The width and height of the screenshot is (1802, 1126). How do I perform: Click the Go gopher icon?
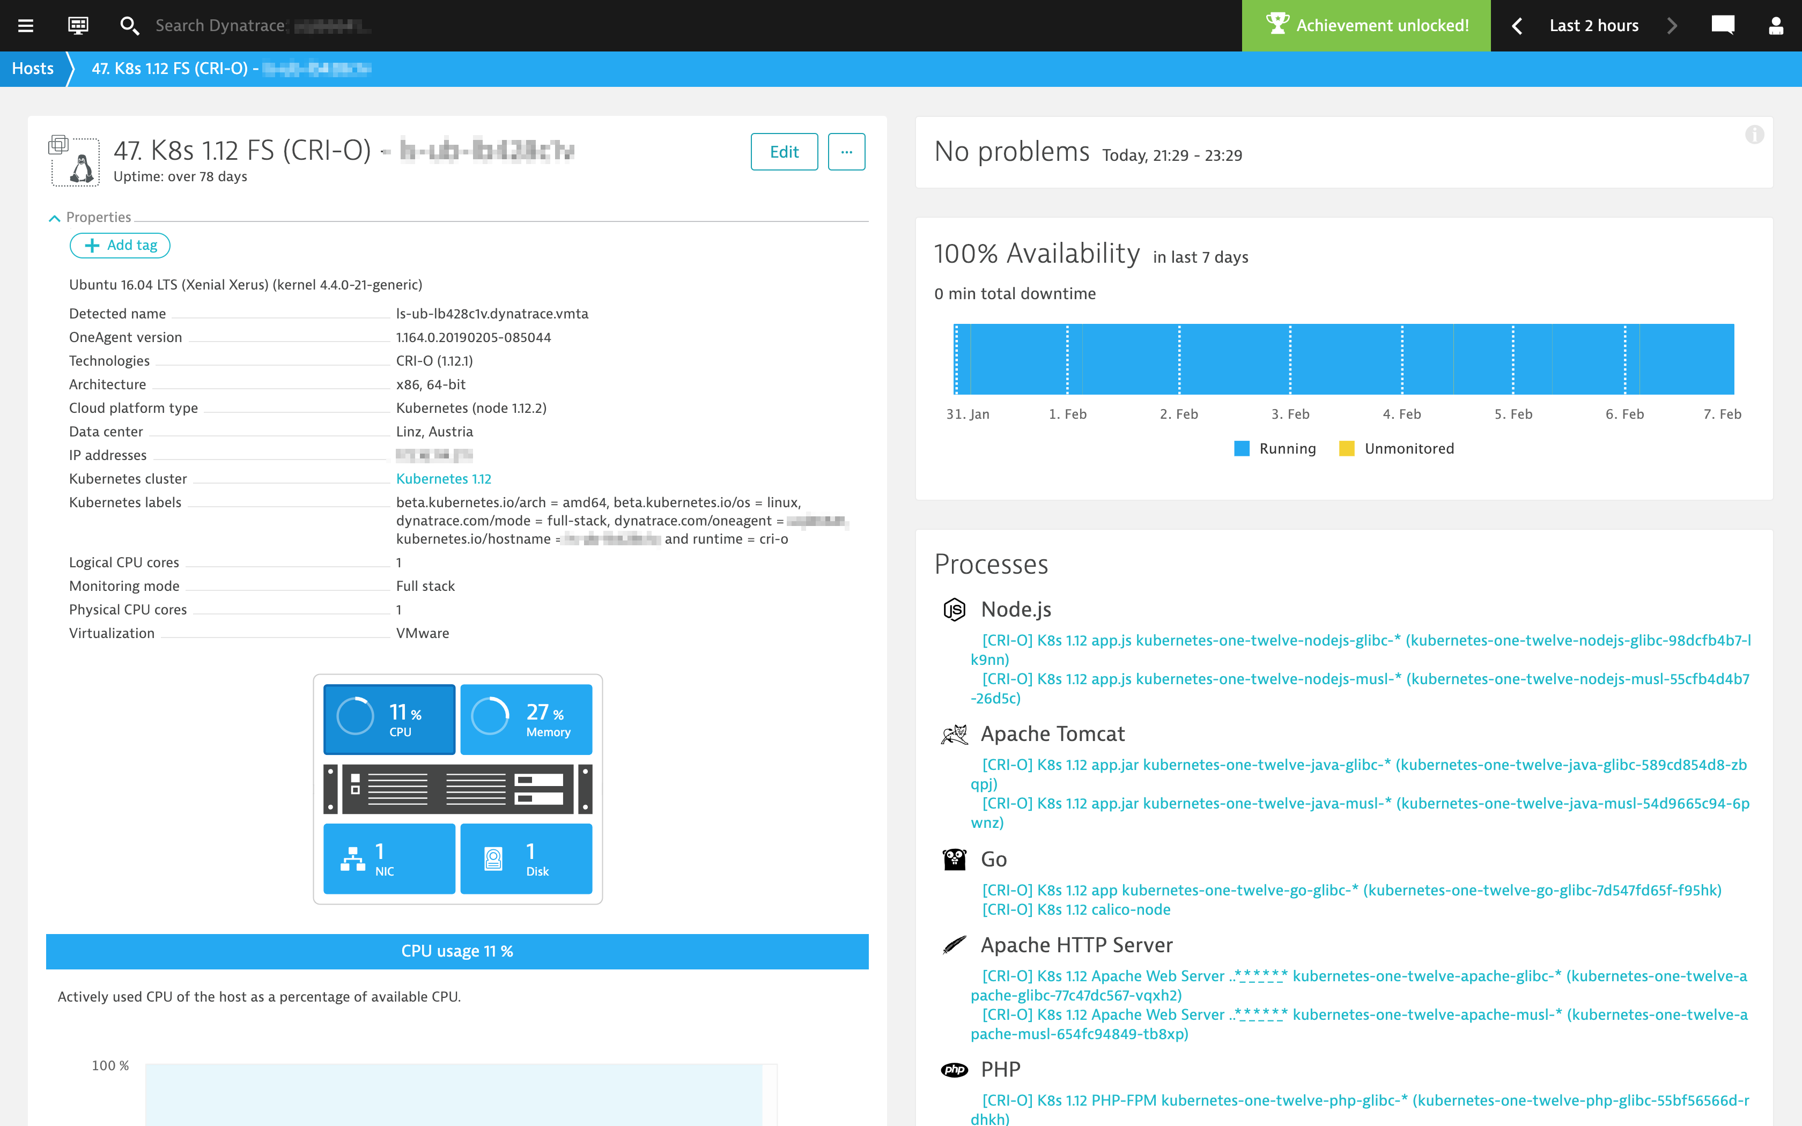[x=954, y=860]
